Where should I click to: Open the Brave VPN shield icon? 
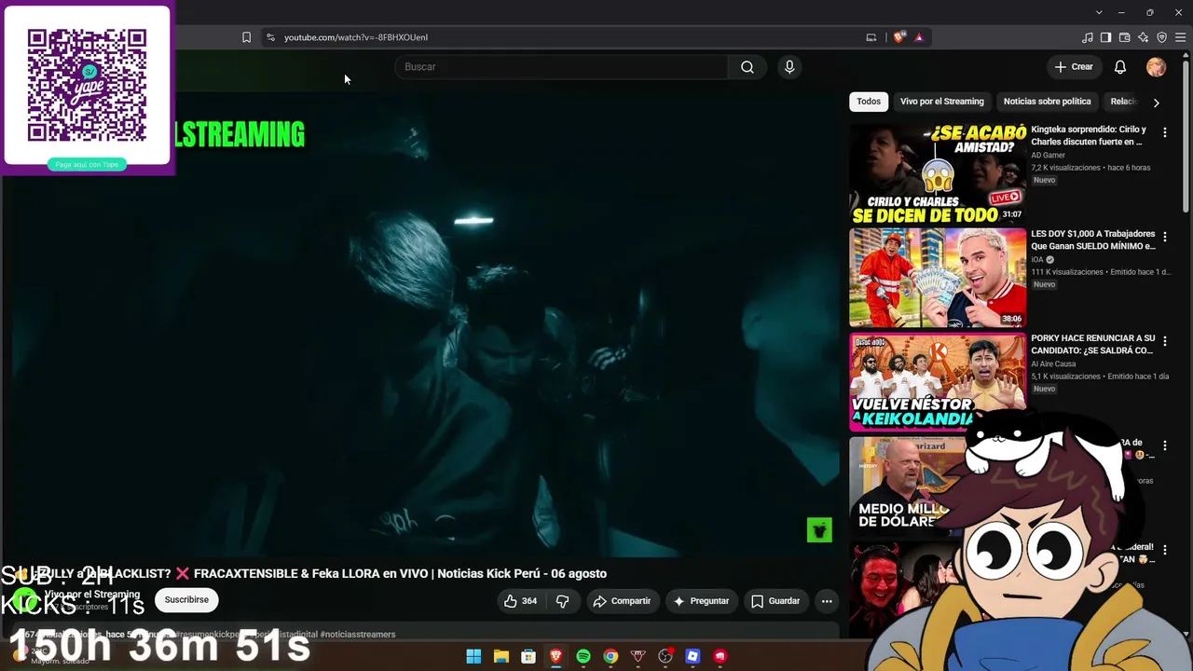pyautogui.click(x=1162, y=37)
